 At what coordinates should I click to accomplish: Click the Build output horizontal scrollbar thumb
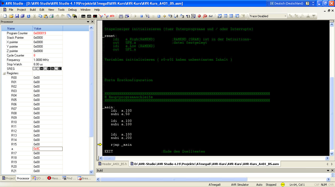[174, 179]
